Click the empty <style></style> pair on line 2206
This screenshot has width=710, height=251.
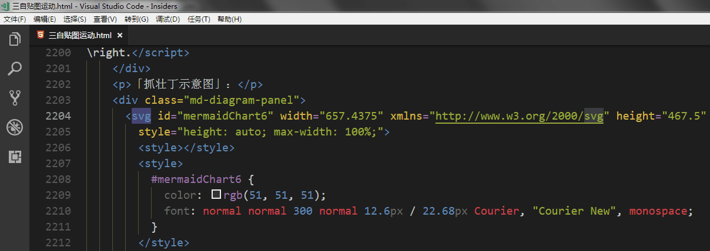tap(187, 147)
